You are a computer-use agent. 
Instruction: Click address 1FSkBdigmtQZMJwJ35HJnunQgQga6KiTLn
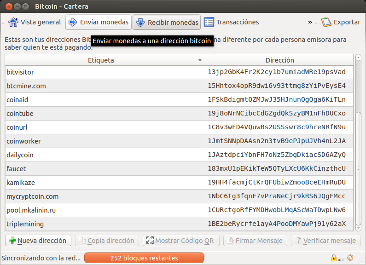(x=277, y=99)
